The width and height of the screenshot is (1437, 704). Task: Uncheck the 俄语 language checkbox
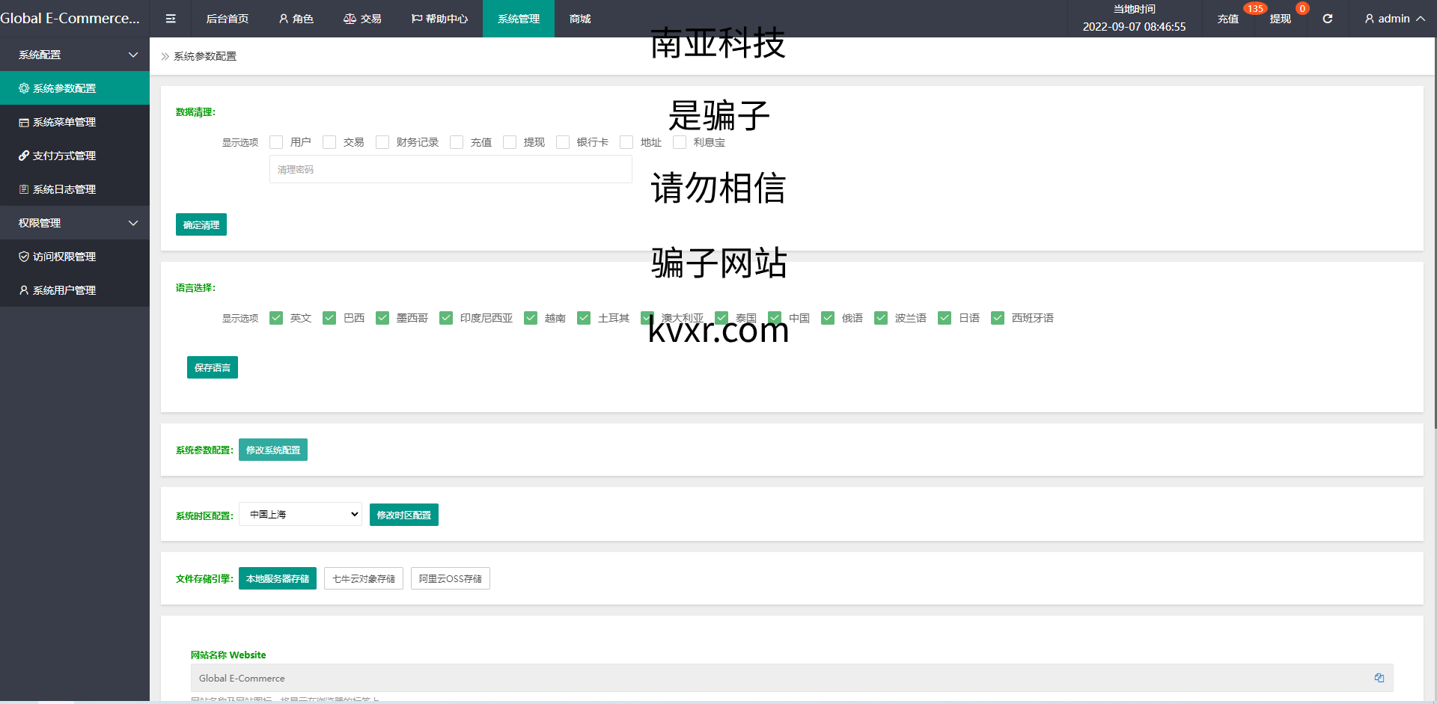coord(828,318)
